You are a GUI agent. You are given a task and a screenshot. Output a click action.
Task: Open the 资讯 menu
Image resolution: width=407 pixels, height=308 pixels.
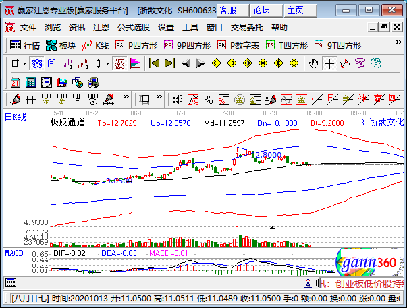[x=77, y=27]
